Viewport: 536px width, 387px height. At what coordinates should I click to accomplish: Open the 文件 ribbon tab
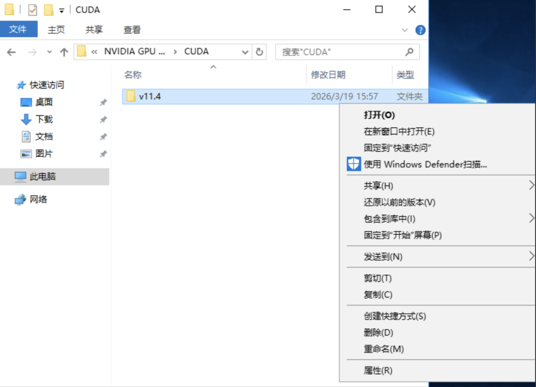pos(18,29)
